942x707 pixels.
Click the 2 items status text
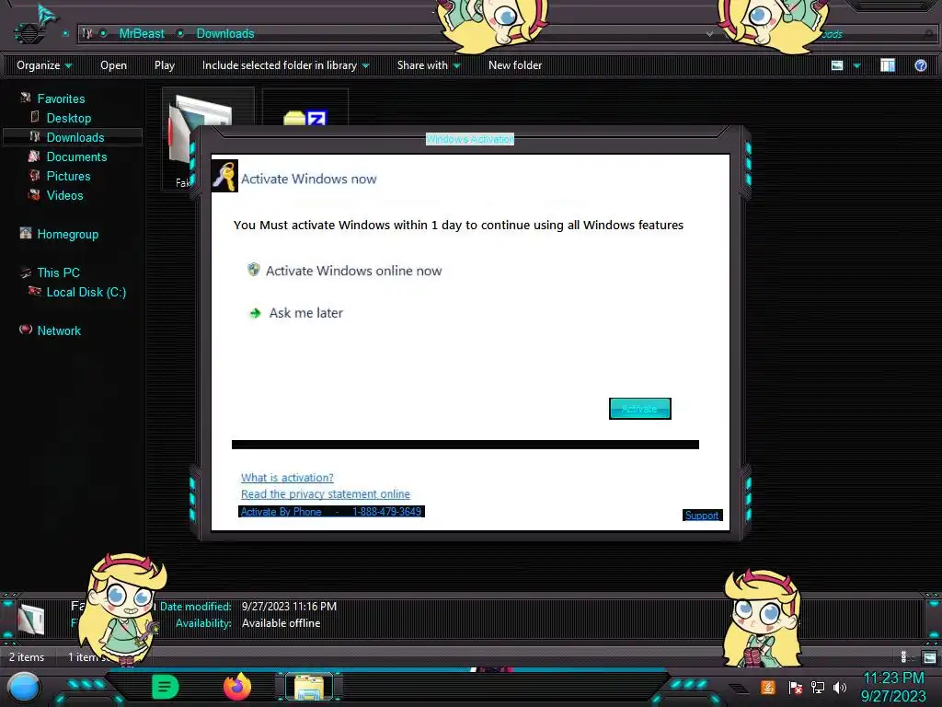click(x=27, y=657)
